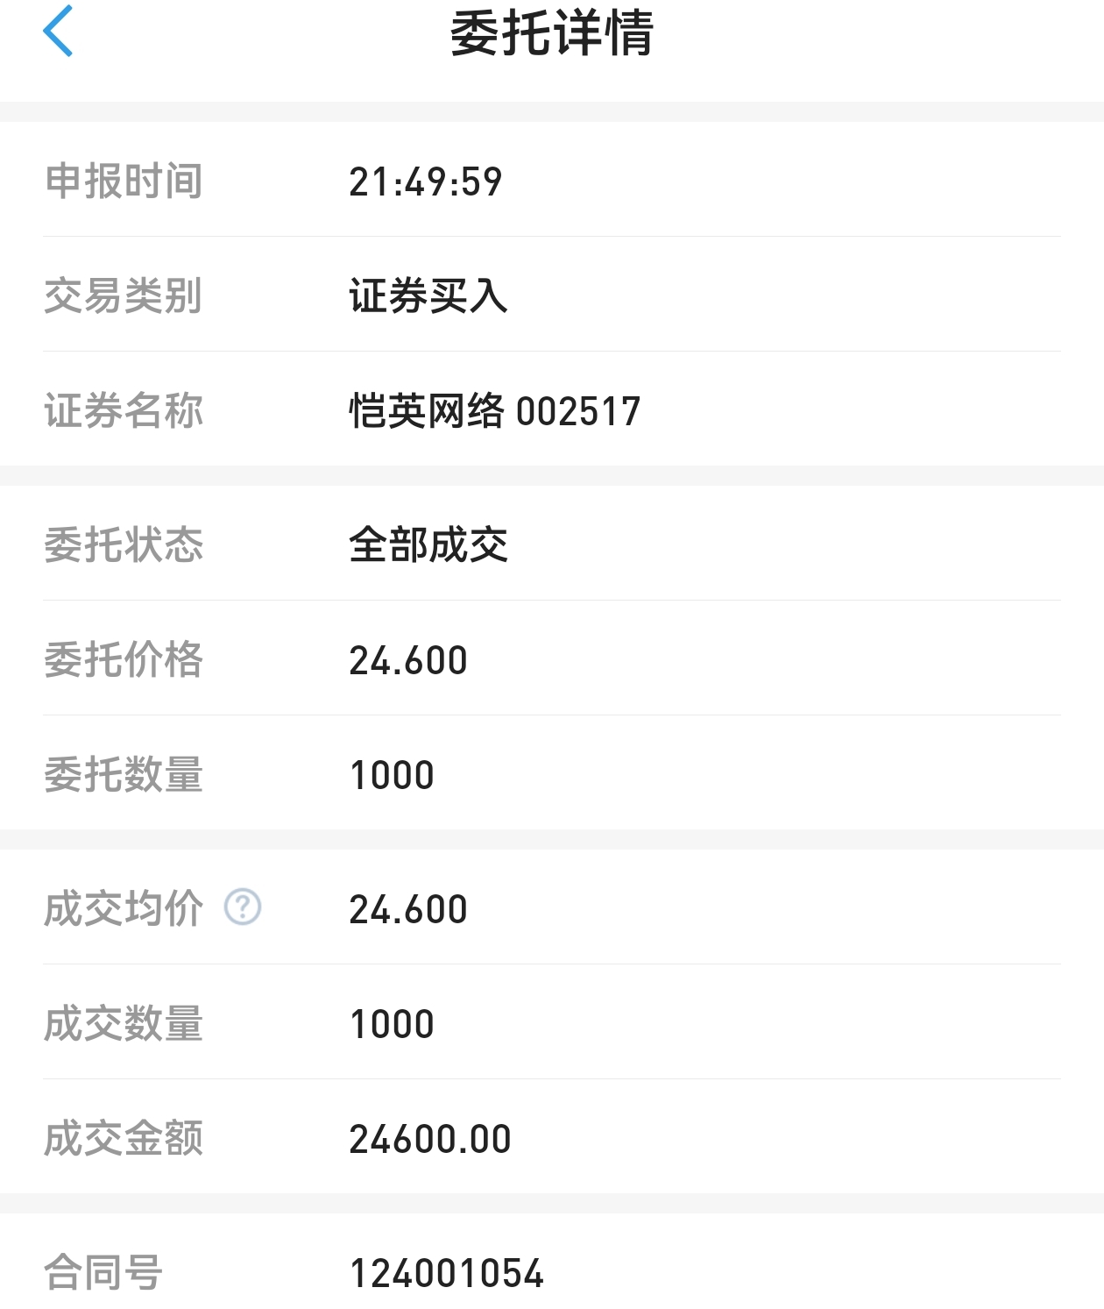
Task: Tap the 委托状态 row label
Action: point(124,545)
